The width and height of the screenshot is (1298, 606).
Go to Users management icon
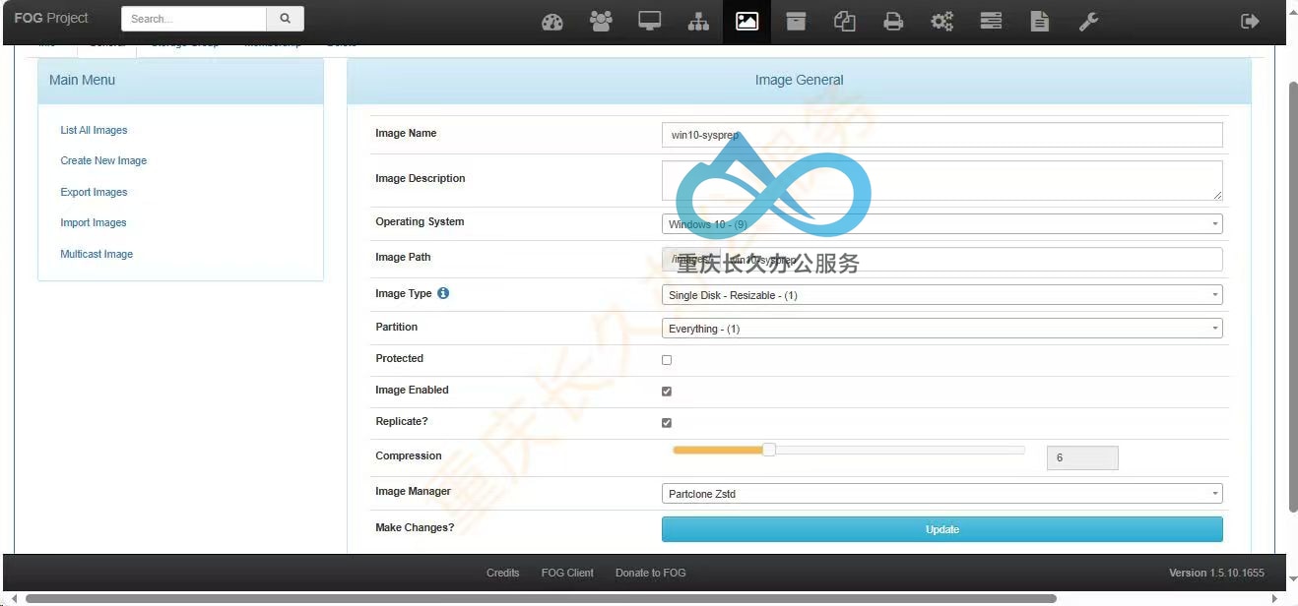tap(601, 22)
